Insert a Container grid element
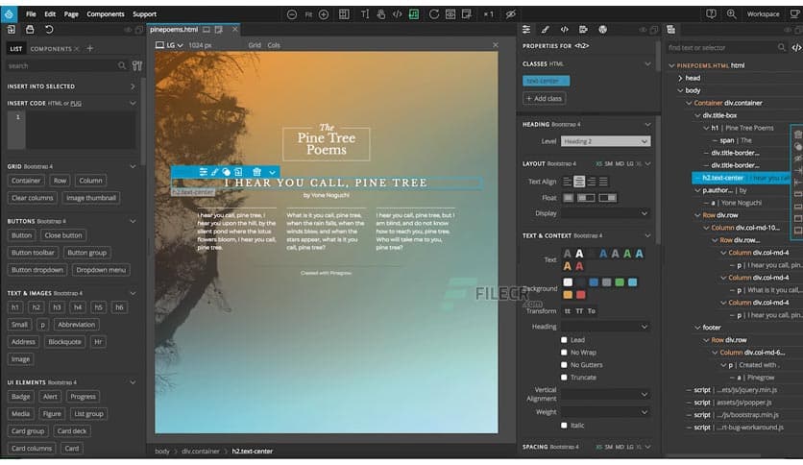Image resolution: width=803 pixels, height=465 pixels. pos(26,181)
